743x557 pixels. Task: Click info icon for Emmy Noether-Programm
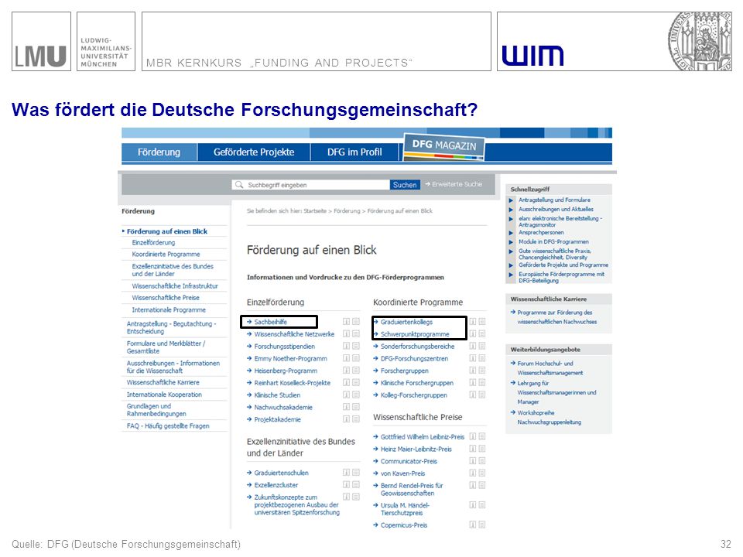point(347,358)
